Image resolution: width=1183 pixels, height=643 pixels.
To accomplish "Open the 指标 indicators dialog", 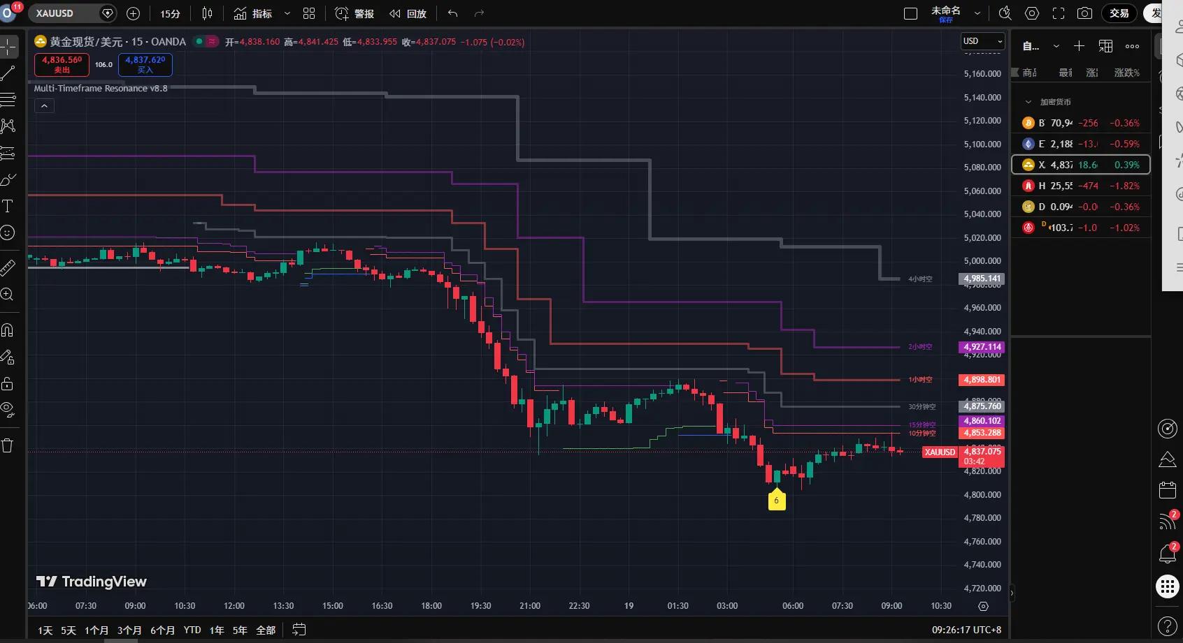I will pyautogui.click(x=253, y=13).
